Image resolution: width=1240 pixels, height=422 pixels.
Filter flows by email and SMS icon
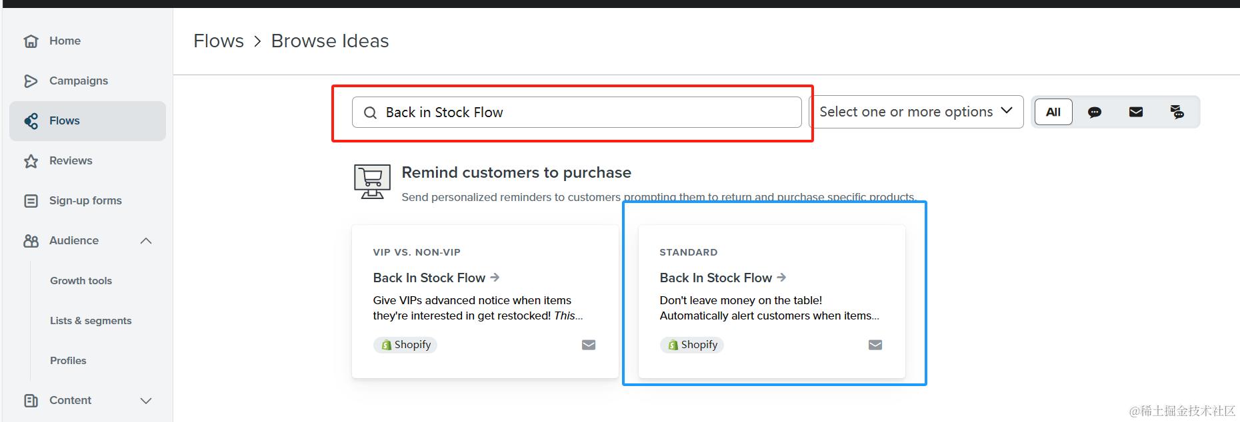(1177, 112)
